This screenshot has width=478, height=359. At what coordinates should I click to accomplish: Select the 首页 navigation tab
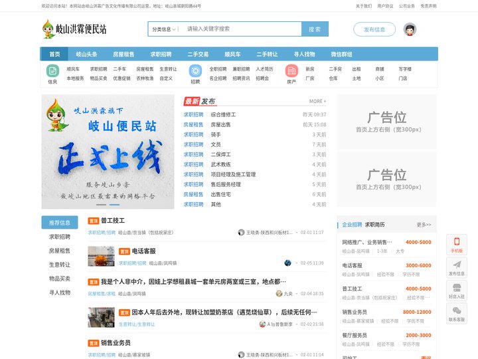pos(54,54)
